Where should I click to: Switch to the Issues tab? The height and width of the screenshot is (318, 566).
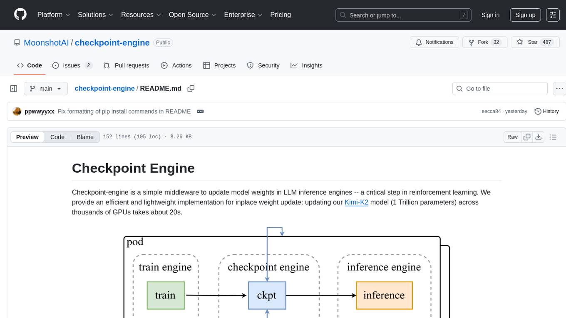[x=72, y=65]
